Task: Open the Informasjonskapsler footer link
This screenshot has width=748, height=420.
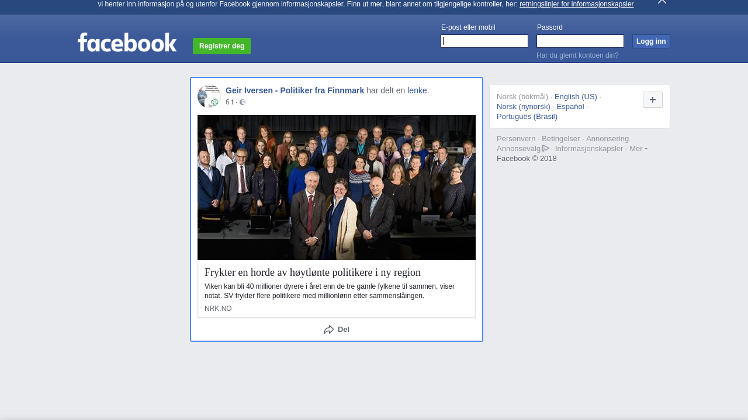Action: tap(589, 148)
